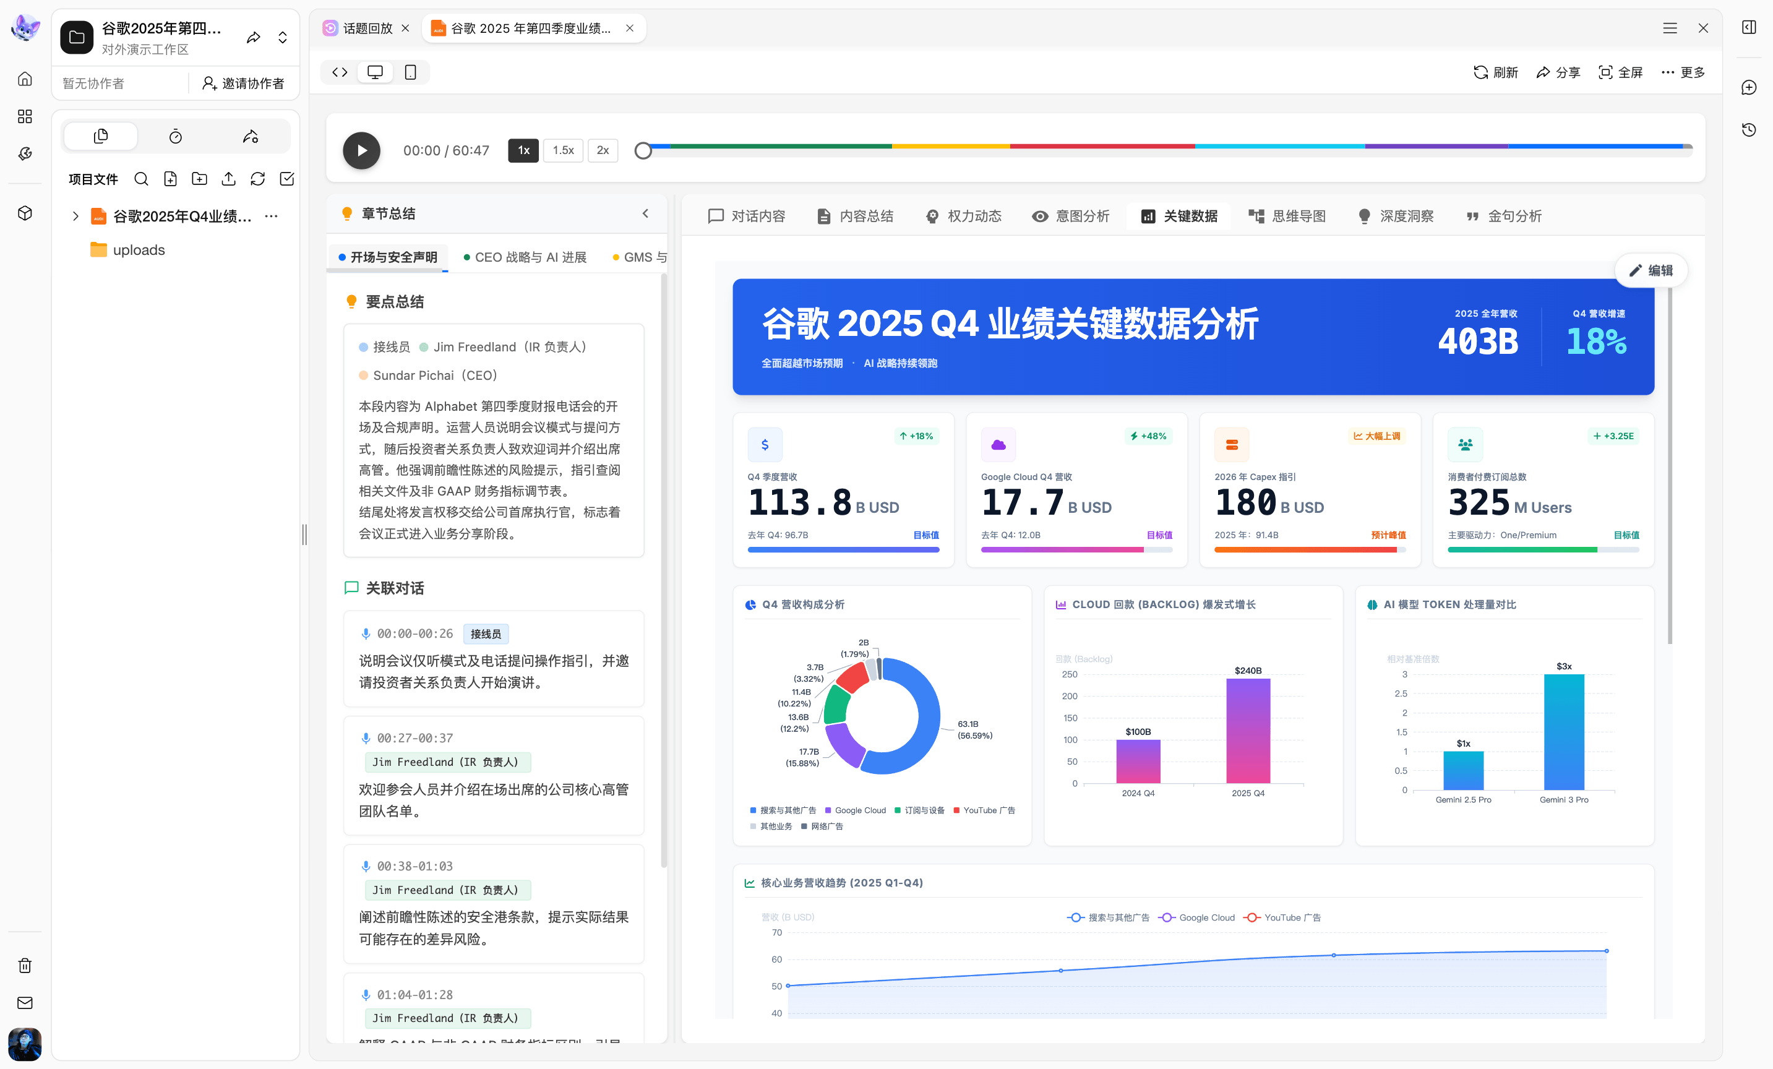1773x1069 pixels.
Task: Open the trash bin in sidebar
Action: click(25, 966)
